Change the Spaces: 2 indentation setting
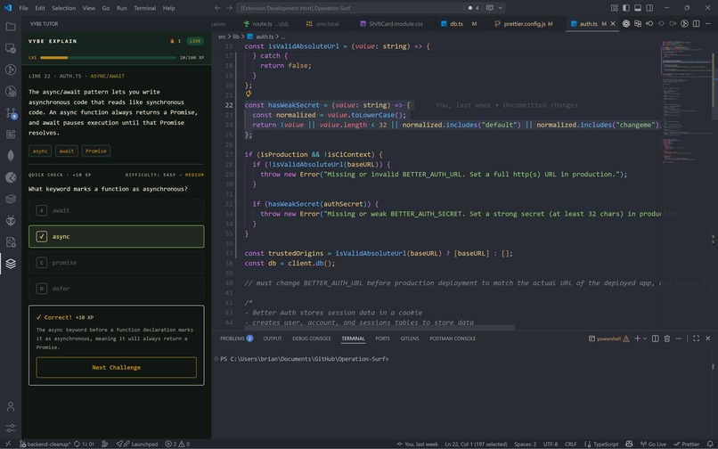Screen dimensions: 718x449 [x=526, y=444]
